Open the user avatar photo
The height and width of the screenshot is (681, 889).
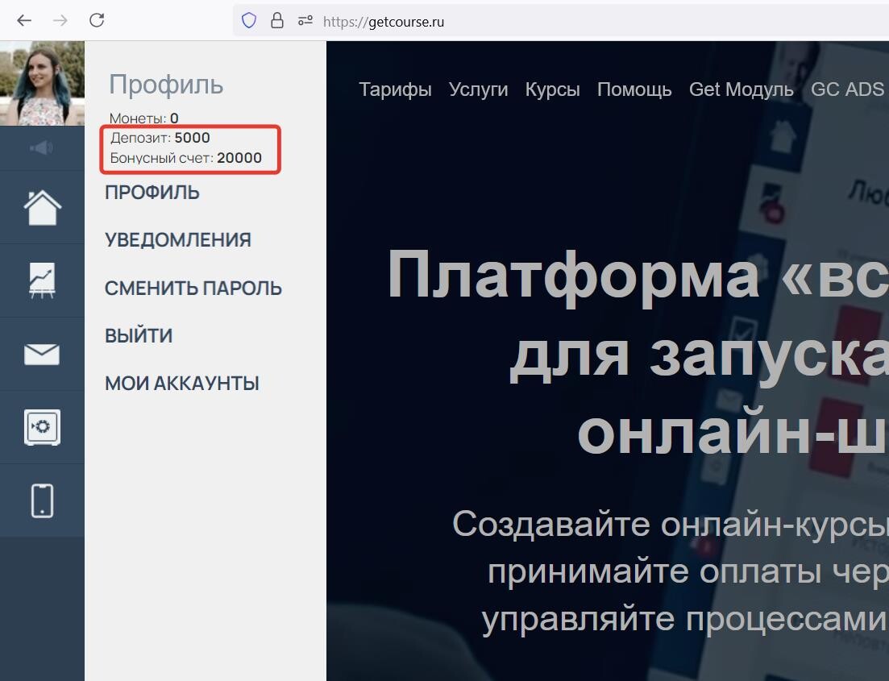pyautogui.click(x=42, y=83)
